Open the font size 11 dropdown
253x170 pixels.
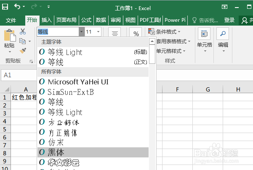98,31
